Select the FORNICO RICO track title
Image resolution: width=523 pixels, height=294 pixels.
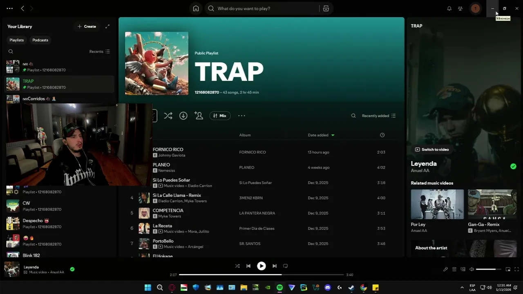pyautogui.click(x=168, y=149)
